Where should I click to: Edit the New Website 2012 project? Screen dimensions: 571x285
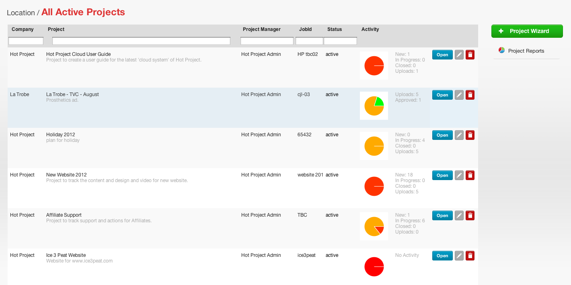[459, 175]
